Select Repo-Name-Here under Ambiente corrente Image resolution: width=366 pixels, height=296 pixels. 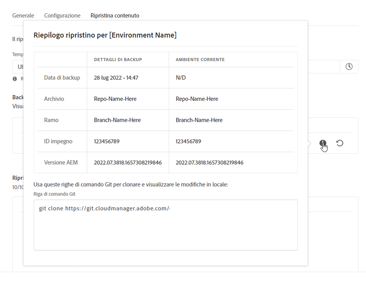click(x=197, y=99)
